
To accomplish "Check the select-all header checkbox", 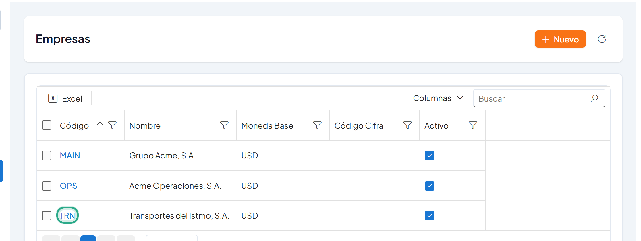I will [47, 125].
